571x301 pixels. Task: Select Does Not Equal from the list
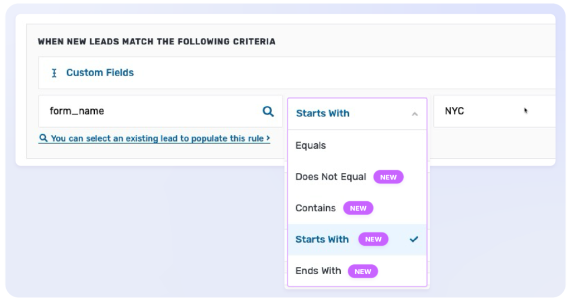pos(357,177)
